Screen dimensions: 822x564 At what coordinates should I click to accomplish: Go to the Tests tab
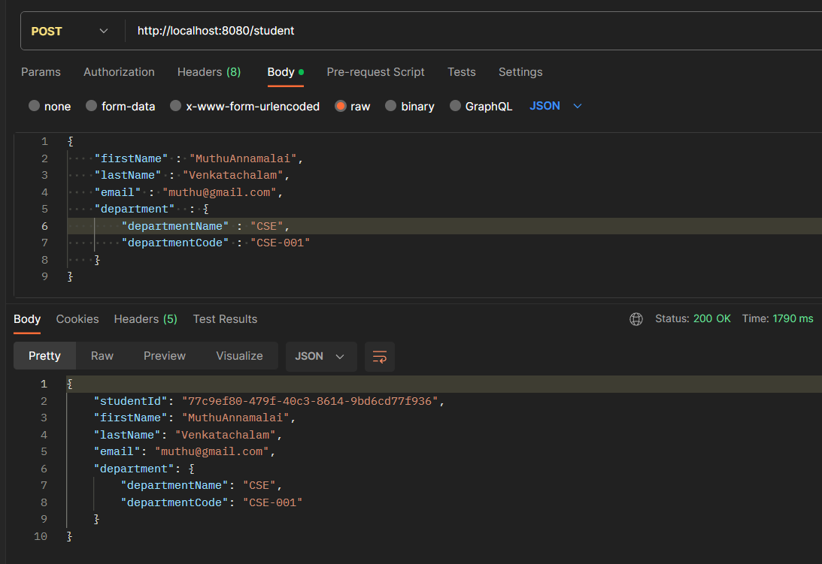(x=461, y=72)
